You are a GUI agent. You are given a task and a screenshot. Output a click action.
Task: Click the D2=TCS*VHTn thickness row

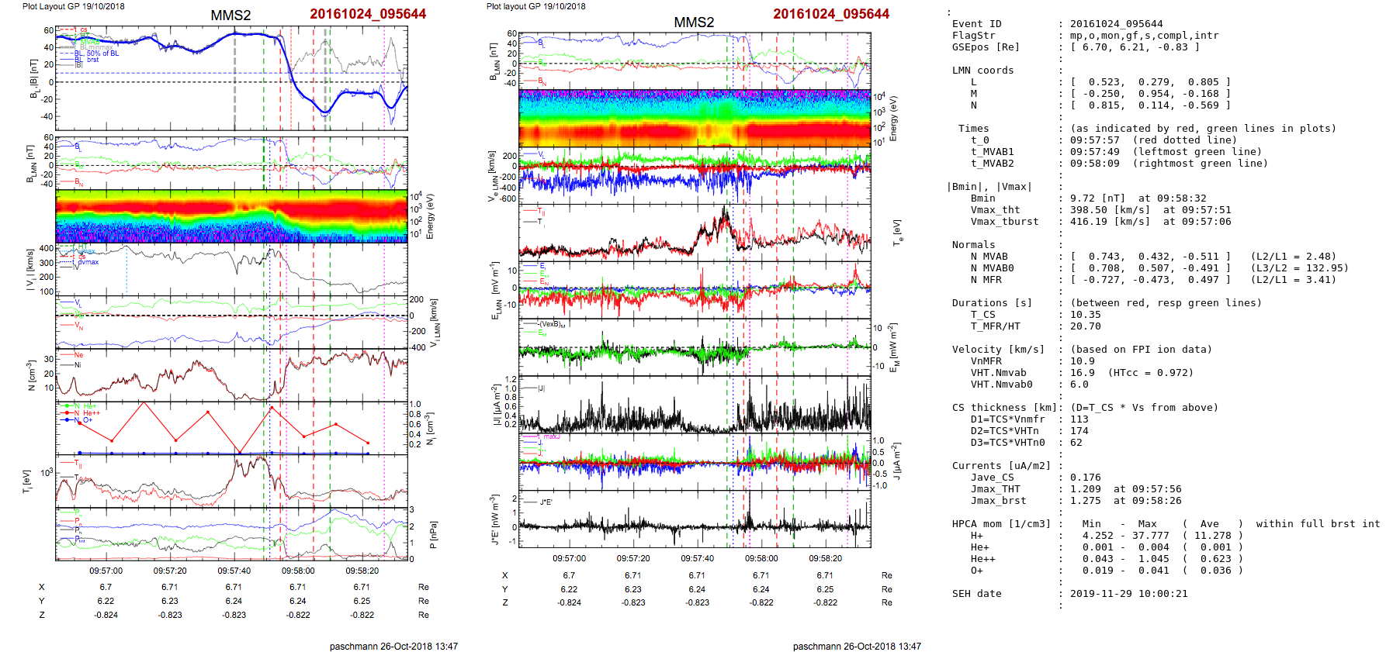coord(1007,431)
